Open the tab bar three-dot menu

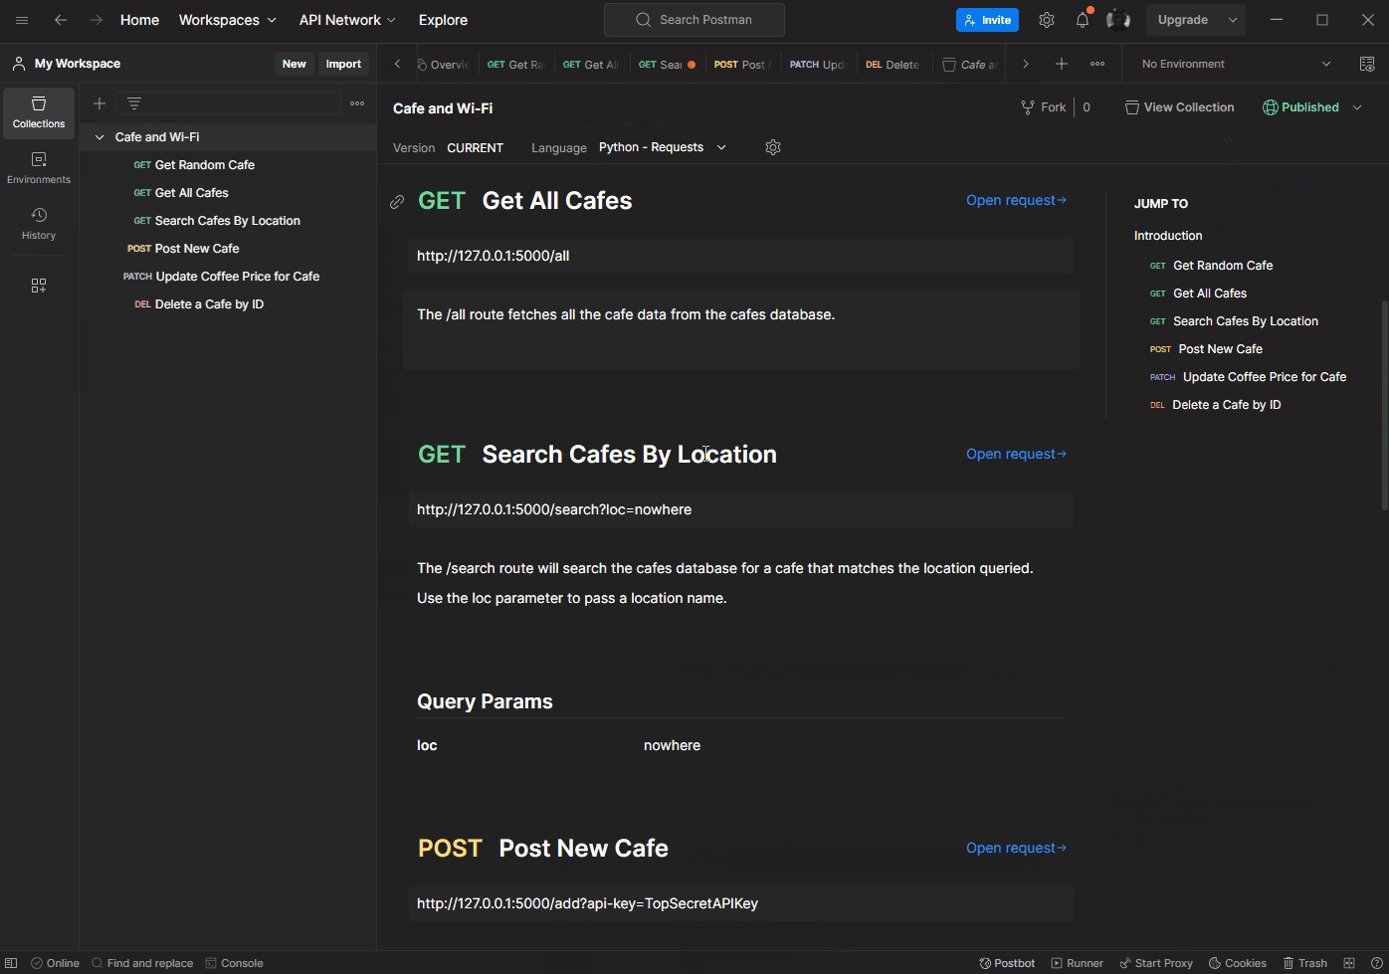click(x=1097, y=64)
